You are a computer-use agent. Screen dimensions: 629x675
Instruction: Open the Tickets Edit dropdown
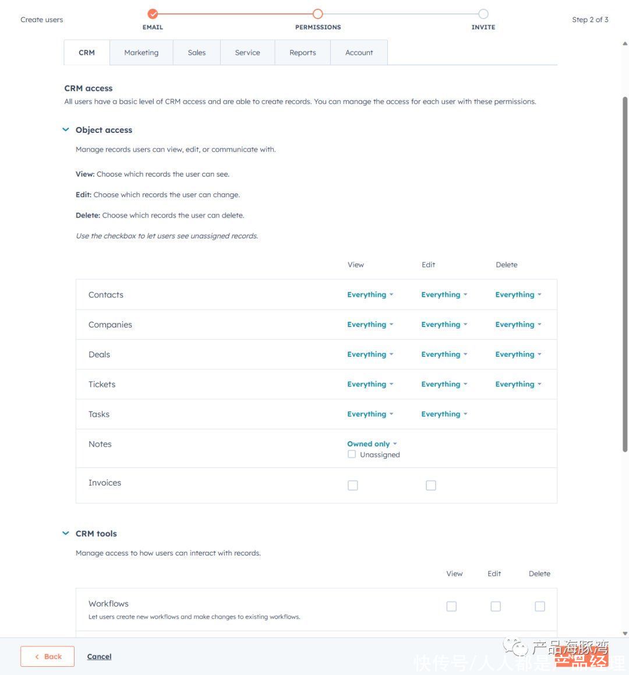click(444, 384)
